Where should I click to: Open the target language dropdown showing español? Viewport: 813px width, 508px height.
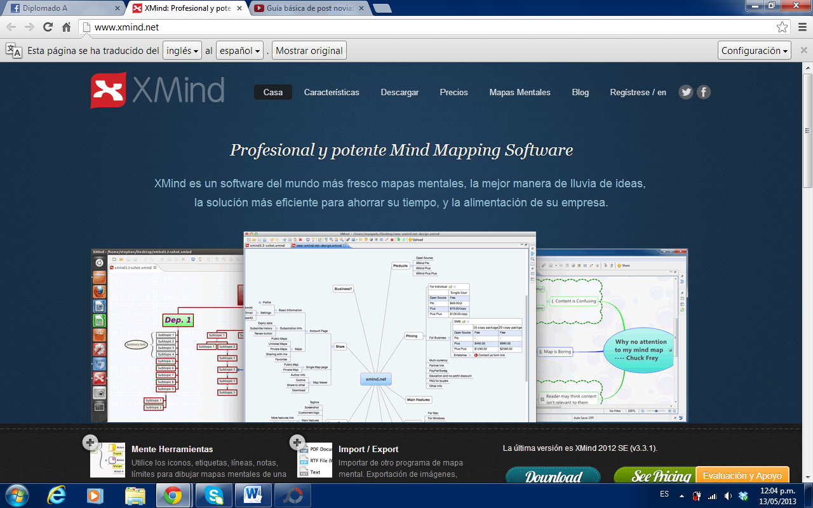coord(238,50)
